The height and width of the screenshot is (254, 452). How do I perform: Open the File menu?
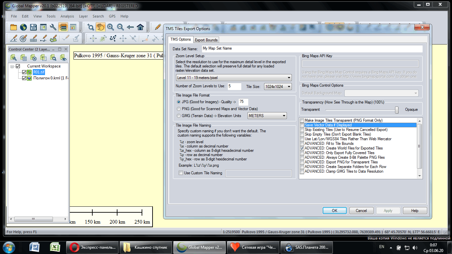click(14, 16)
